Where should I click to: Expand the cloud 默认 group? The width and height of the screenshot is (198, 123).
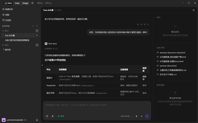pyautogui.click(x=5, y=31)
